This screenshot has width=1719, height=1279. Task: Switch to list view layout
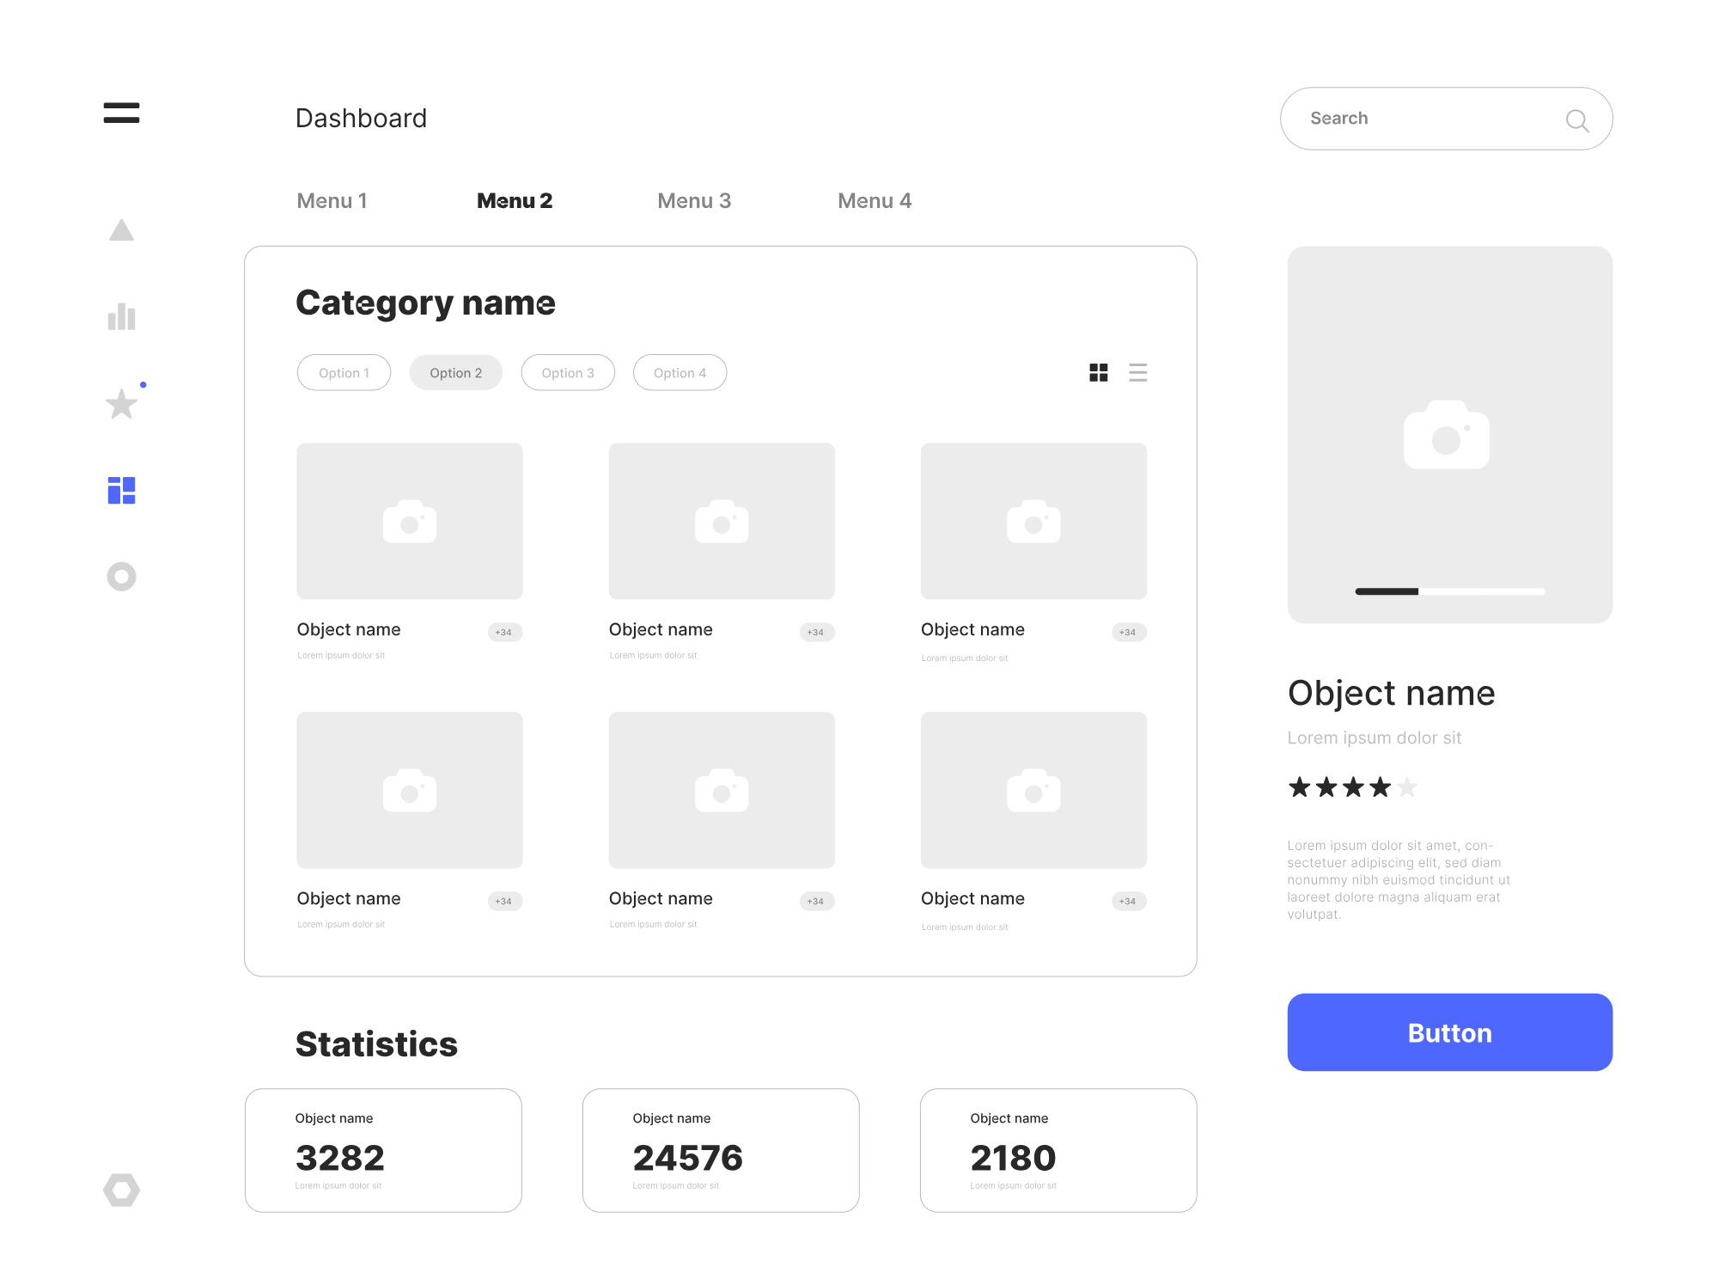tap(1137, 372)
